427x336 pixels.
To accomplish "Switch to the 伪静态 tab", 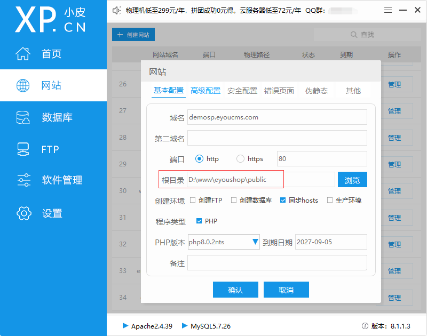I will pos(316,91).
